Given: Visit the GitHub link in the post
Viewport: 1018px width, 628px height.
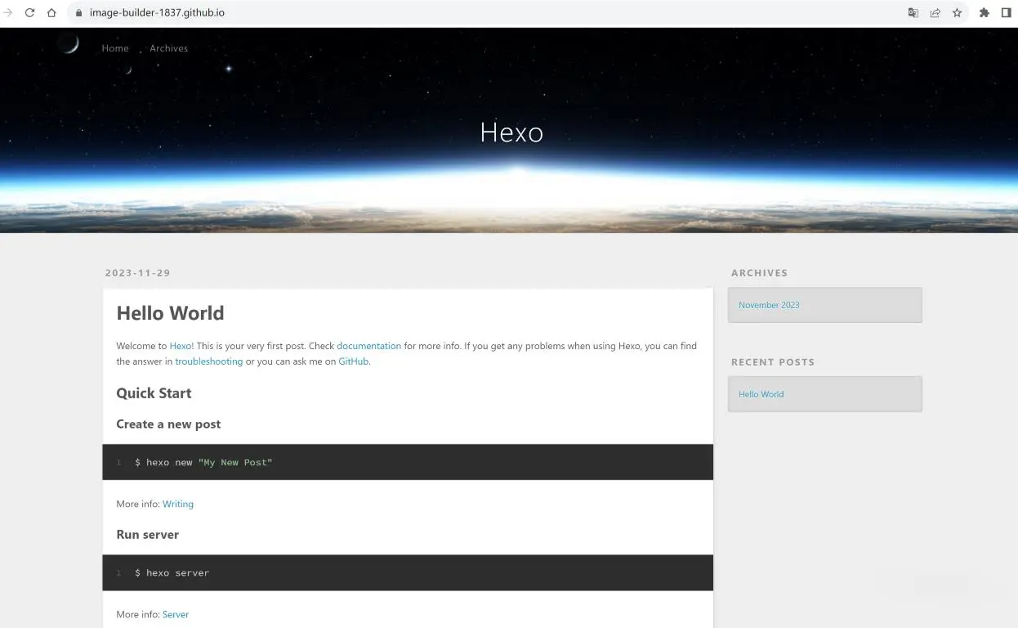Looking at the screenshot, I should tap(353, 361).
